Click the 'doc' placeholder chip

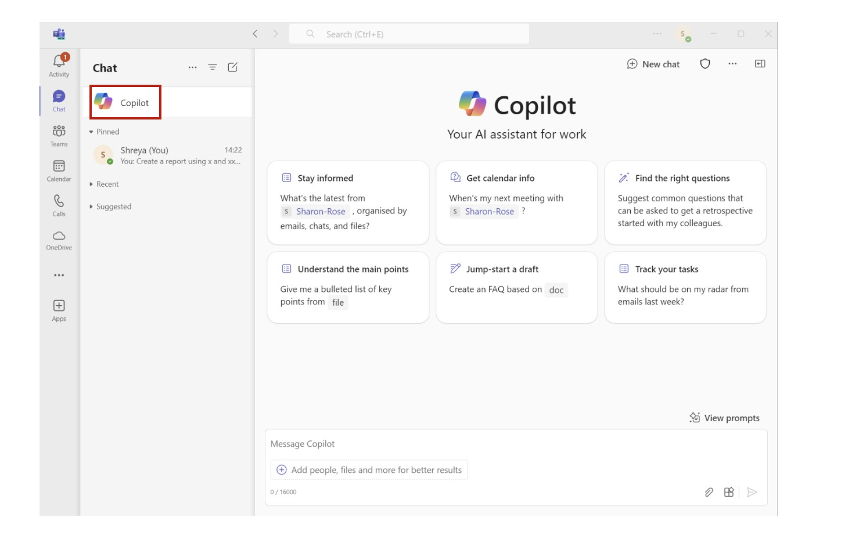pyautogui.click(x=556, y=290)
